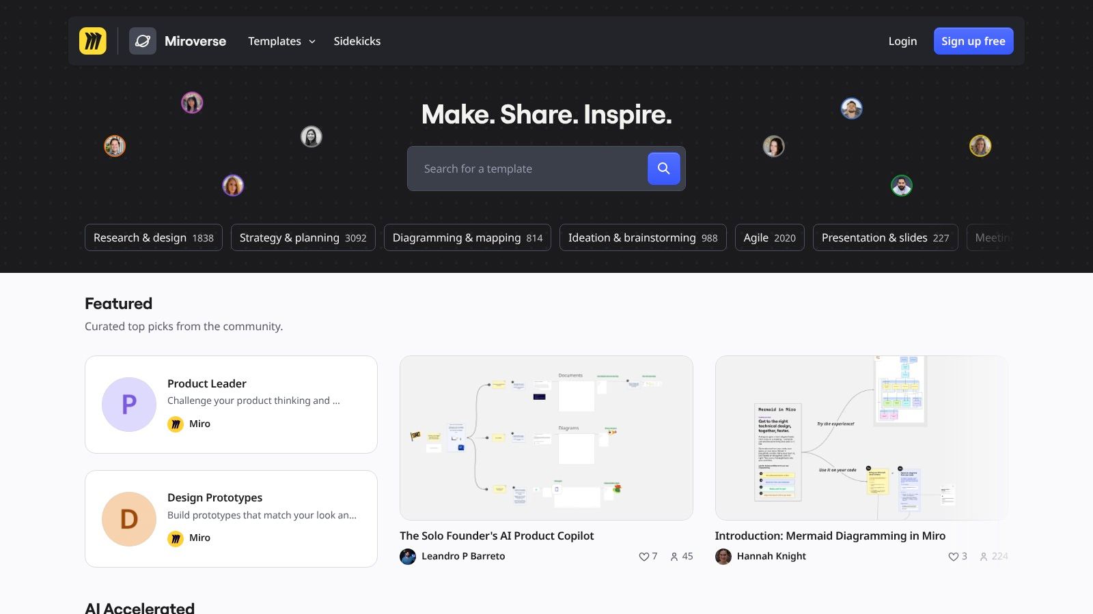Click the text "Challenge your product thinking and ..."
This screenshot has height=614, width=1093.
tap(253, 401)
